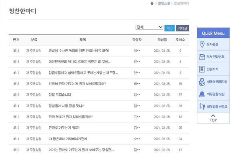Open 민원서식 quick menu link
Image resolution: width=240 pixels, height=153 pixels.
click(213, 69)
